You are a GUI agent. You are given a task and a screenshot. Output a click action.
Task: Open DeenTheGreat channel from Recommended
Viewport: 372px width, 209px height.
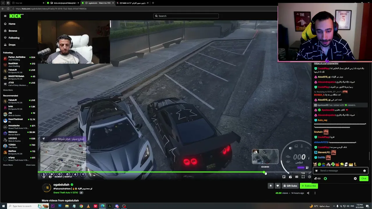(x=19, y=120)
